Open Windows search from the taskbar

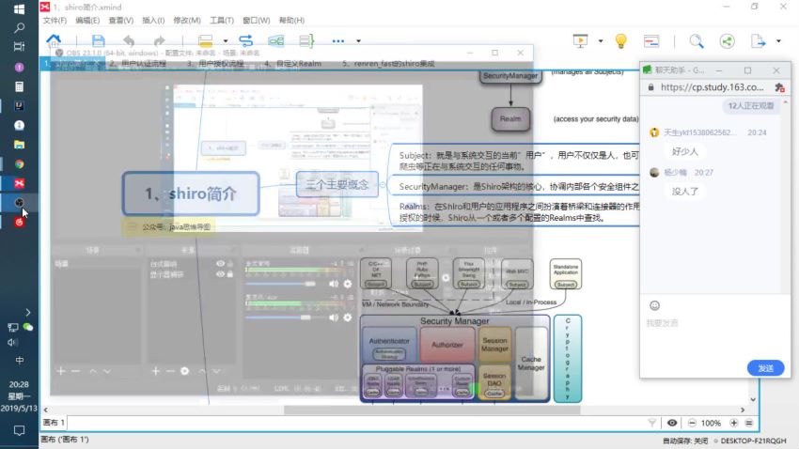(20, 27)
